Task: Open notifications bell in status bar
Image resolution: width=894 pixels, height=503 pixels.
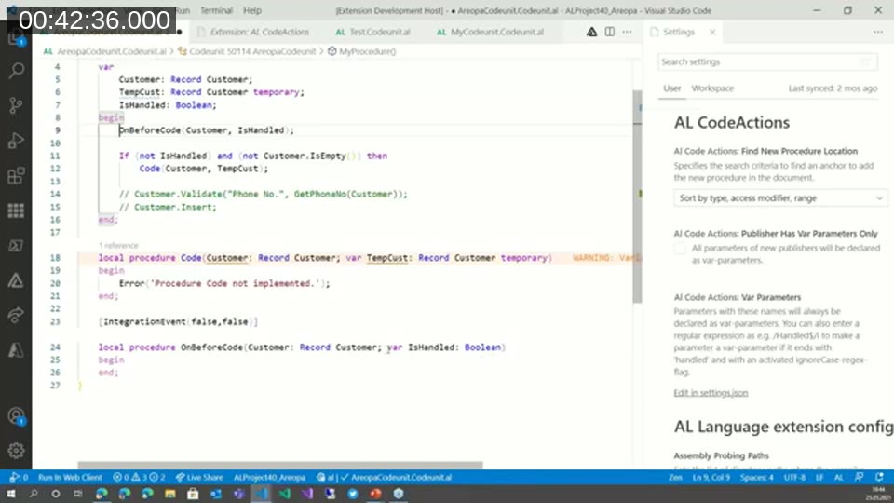Action: tap(880, 477)
